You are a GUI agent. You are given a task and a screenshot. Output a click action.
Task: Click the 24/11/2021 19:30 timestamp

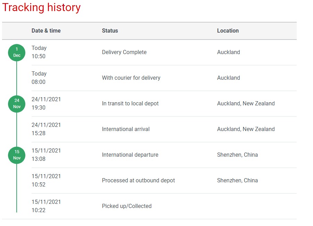[46, 103]
